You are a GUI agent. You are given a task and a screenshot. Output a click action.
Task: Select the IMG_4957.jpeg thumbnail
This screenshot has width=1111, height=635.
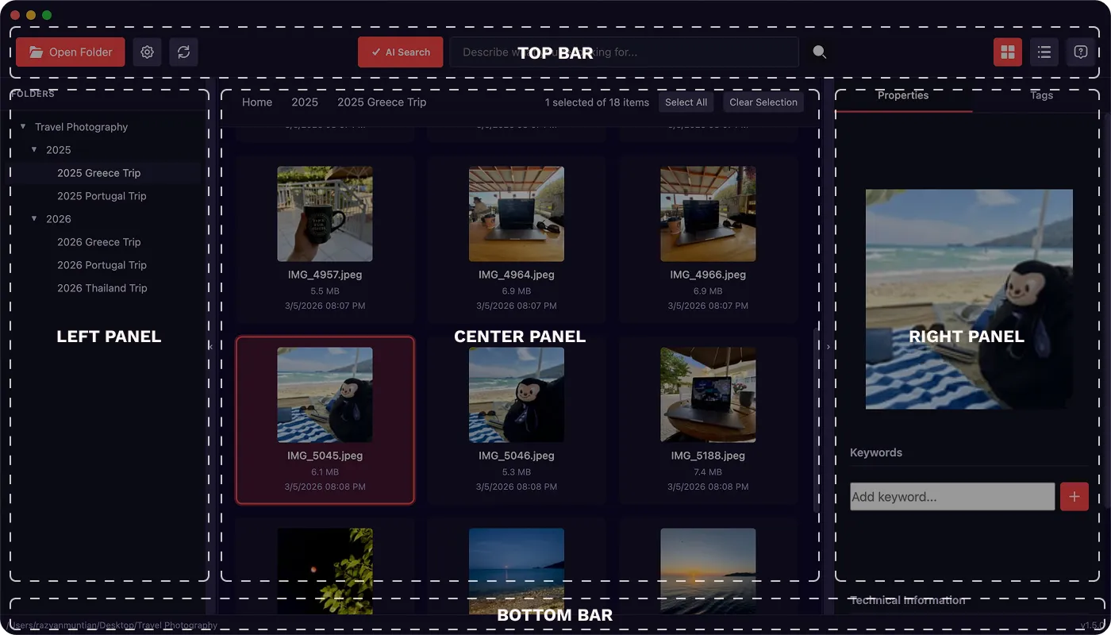coord(325,214)
